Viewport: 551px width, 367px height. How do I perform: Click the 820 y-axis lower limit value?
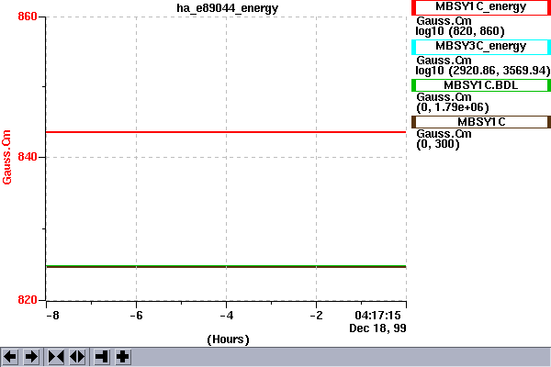[x=27, y=299]
